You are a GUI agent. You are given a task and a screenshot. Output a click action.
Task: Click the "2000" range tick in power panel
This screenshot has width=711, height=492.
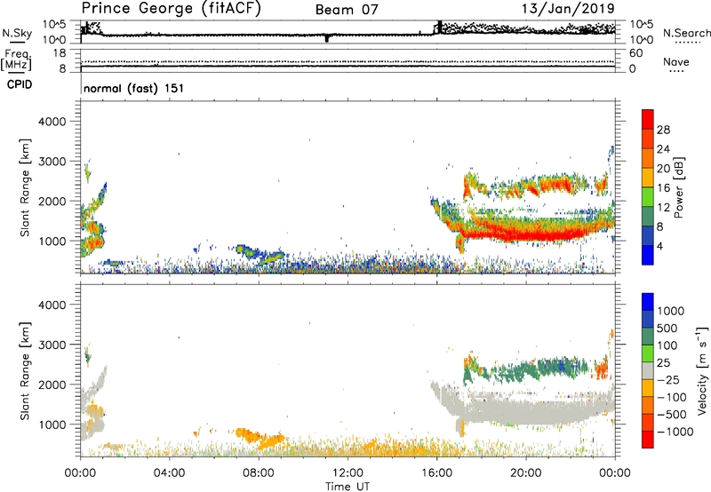(x=52, y=202)
